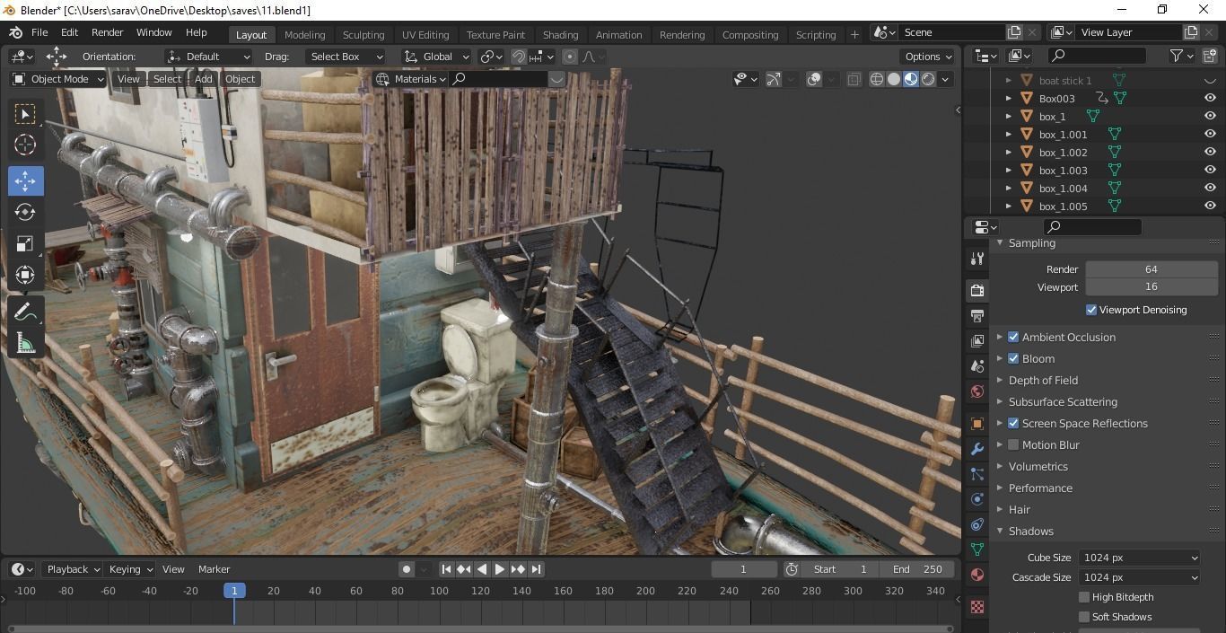
Task: Expand box_1.002 in the outliner
Action: [1009, 153]
